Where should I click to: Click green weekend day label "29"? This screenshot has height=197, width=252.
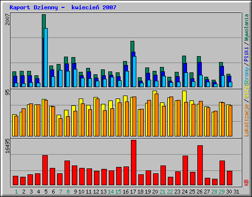(221, 192)
